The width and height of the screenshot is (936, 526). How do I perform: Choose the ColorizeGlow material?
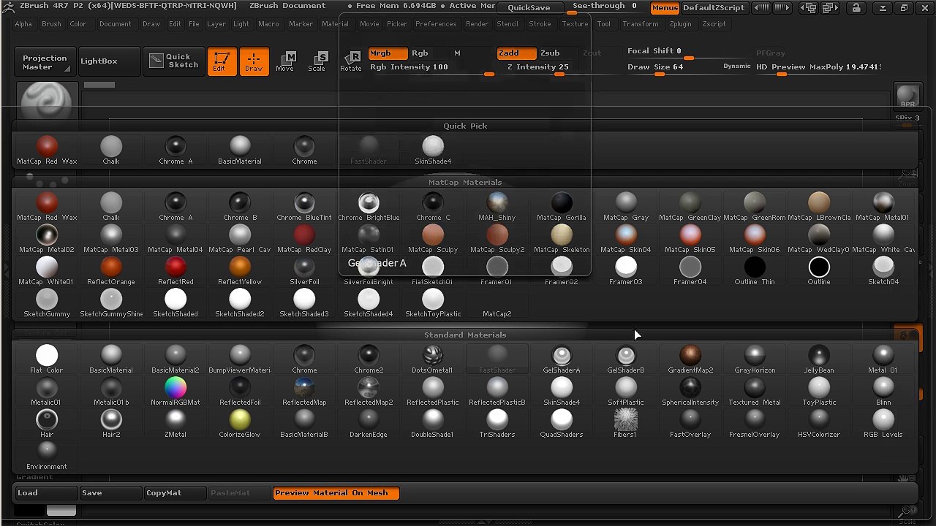(240, 424)
